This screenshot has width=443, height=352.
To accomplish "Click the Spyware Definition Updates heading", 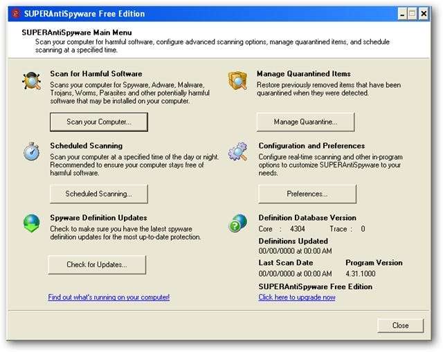I will (x=98, y=218).
